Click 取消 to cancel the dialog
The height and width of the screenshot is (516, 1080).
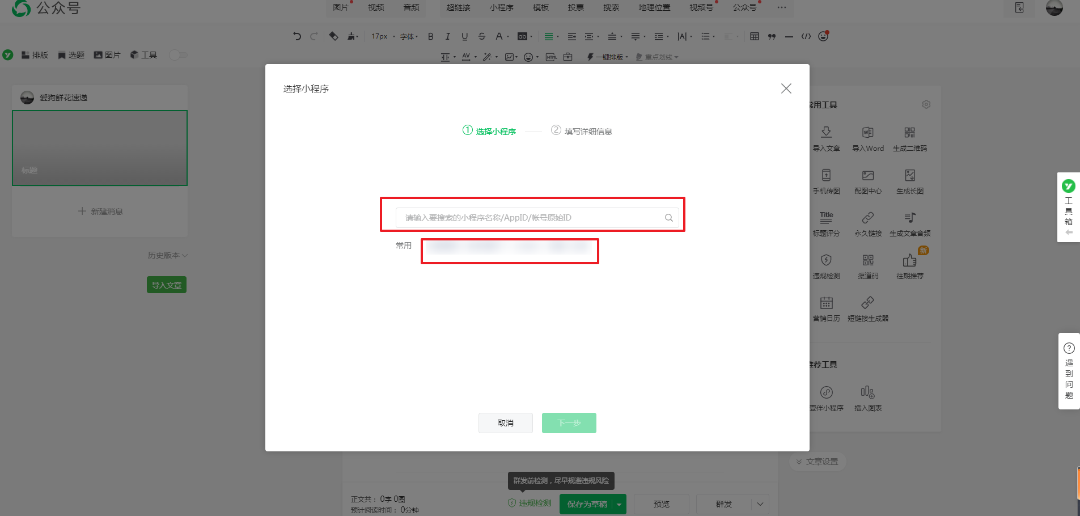[x=506, y=423]
